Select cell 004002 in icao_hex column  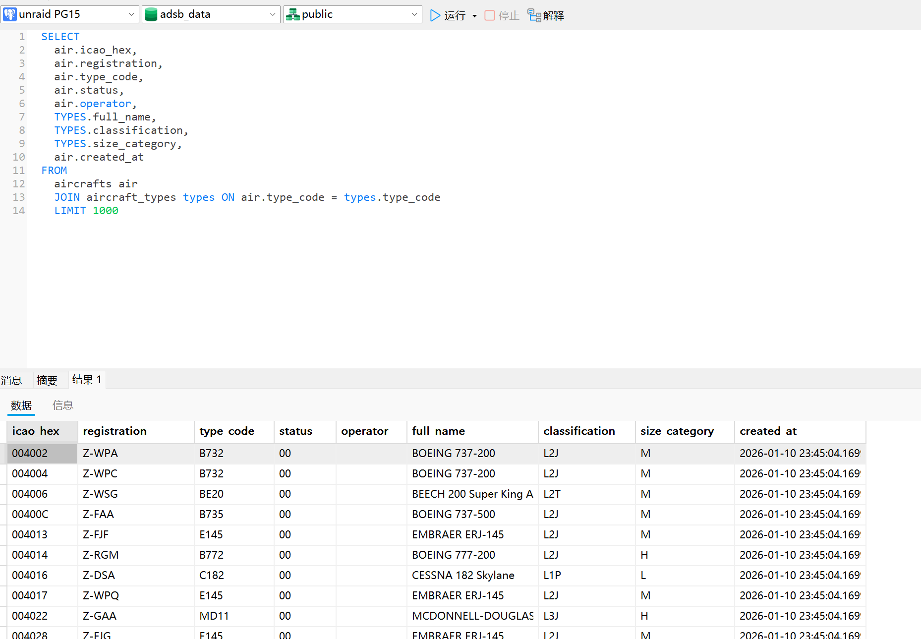pyautogui.click(x=42, y=454)
